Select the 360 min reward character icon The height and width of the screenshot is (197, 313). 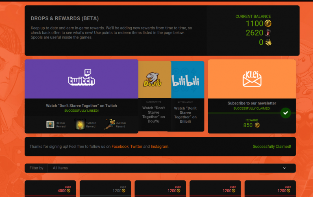[x=110, y=124]
